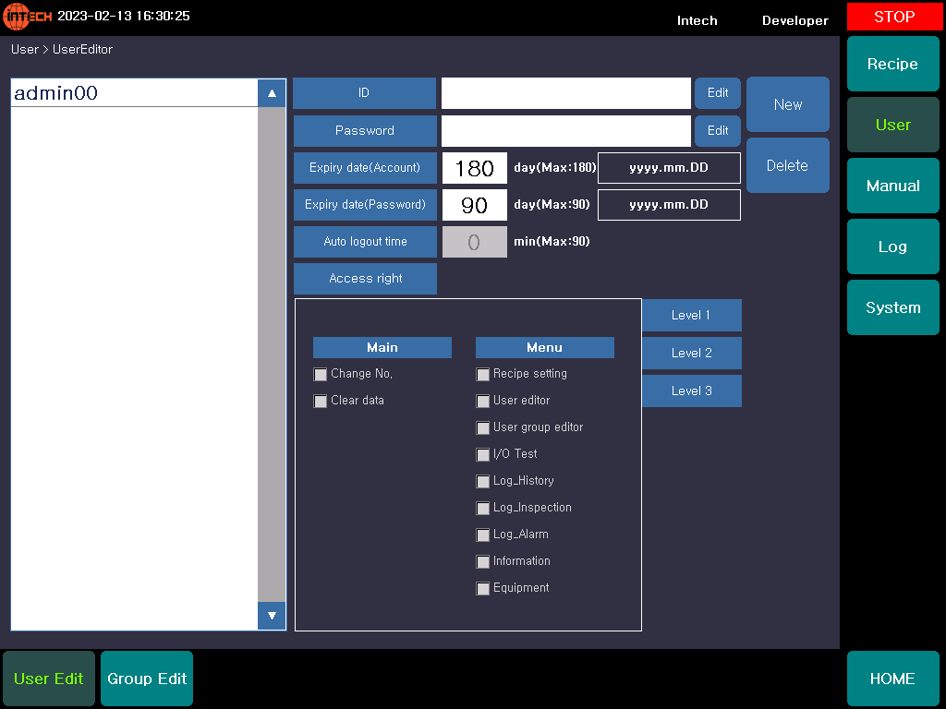Return to the HOME screen
Image resolution: width=946 pixels, height=709 pixels.
tap(892, 679)
